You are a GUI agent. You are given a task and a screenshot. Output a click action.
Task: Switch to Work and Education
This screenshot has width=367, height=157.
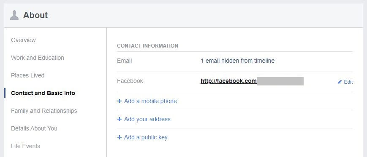pyautogui.click(x=38, y=58)
